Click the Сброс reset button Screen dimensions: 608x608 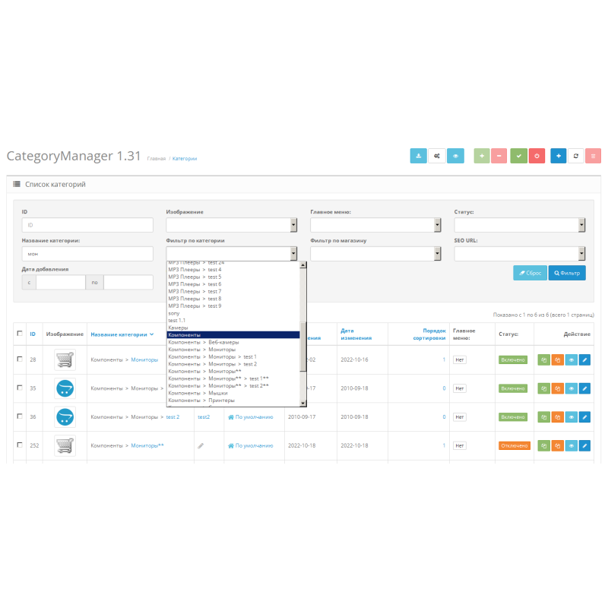pos(530,273)
